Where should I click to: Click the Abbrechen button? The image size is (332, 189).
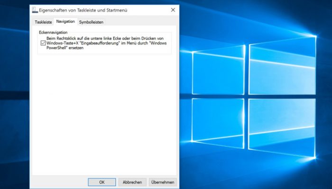click(132, 182)
